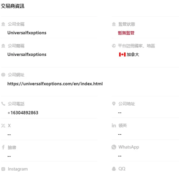This screenshot has height=174, width=179.
Task: Open the universalfxoptions.com website URL
Action: [x=55, y=84]
